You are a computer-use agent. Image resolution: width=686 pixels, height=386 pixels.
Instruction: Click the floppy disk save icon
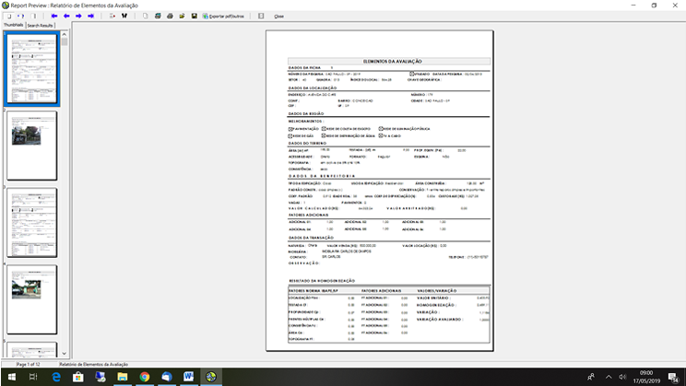coord(194,16)
